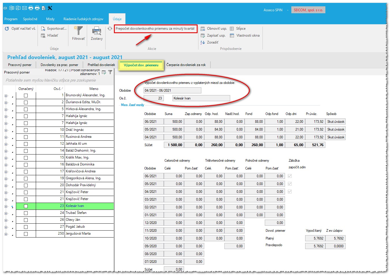Click the Filtrovať funnel icon
The height and width of the screenshot is (277, 392).
78,31
